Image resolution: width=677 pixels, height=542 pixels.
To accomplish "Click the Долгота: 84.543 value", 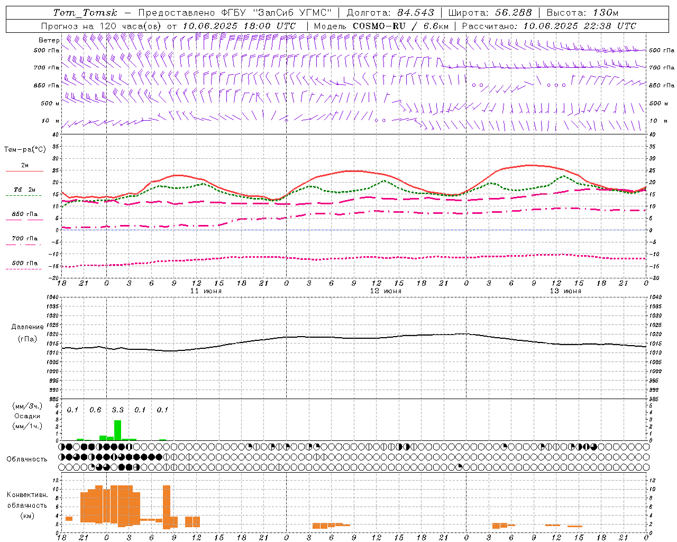I will coord(390,13).
